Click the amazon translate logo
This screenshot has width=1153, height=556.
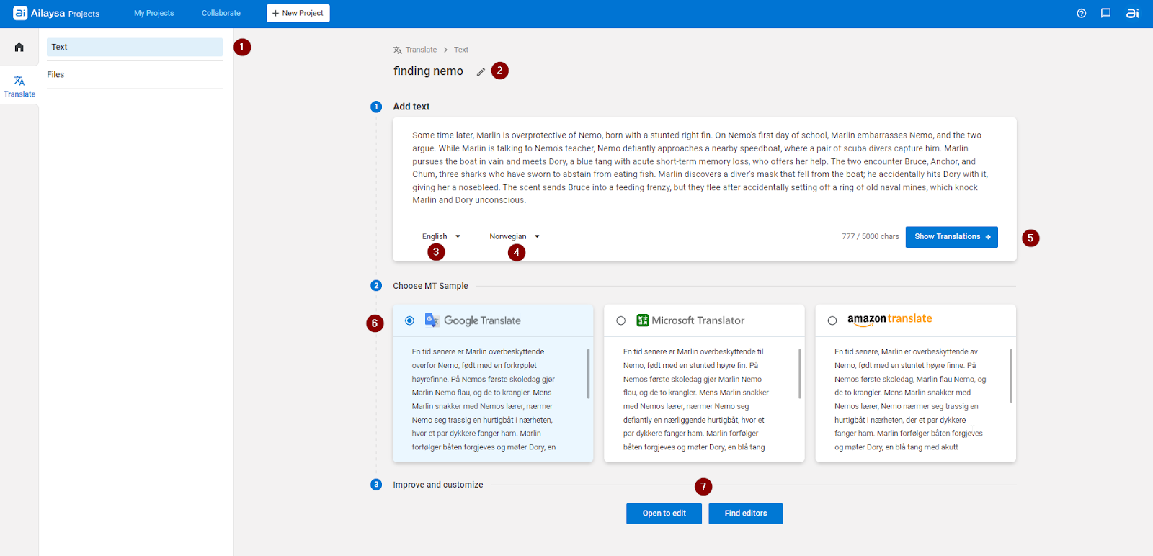pos(889,319)
